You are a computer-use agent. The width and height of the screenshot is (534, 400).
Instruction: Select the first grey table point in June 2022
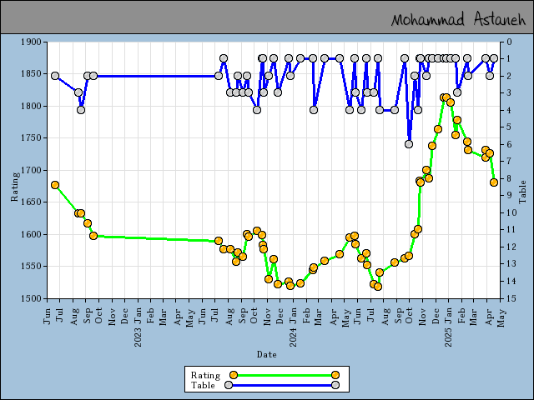(x=55, y=76)
